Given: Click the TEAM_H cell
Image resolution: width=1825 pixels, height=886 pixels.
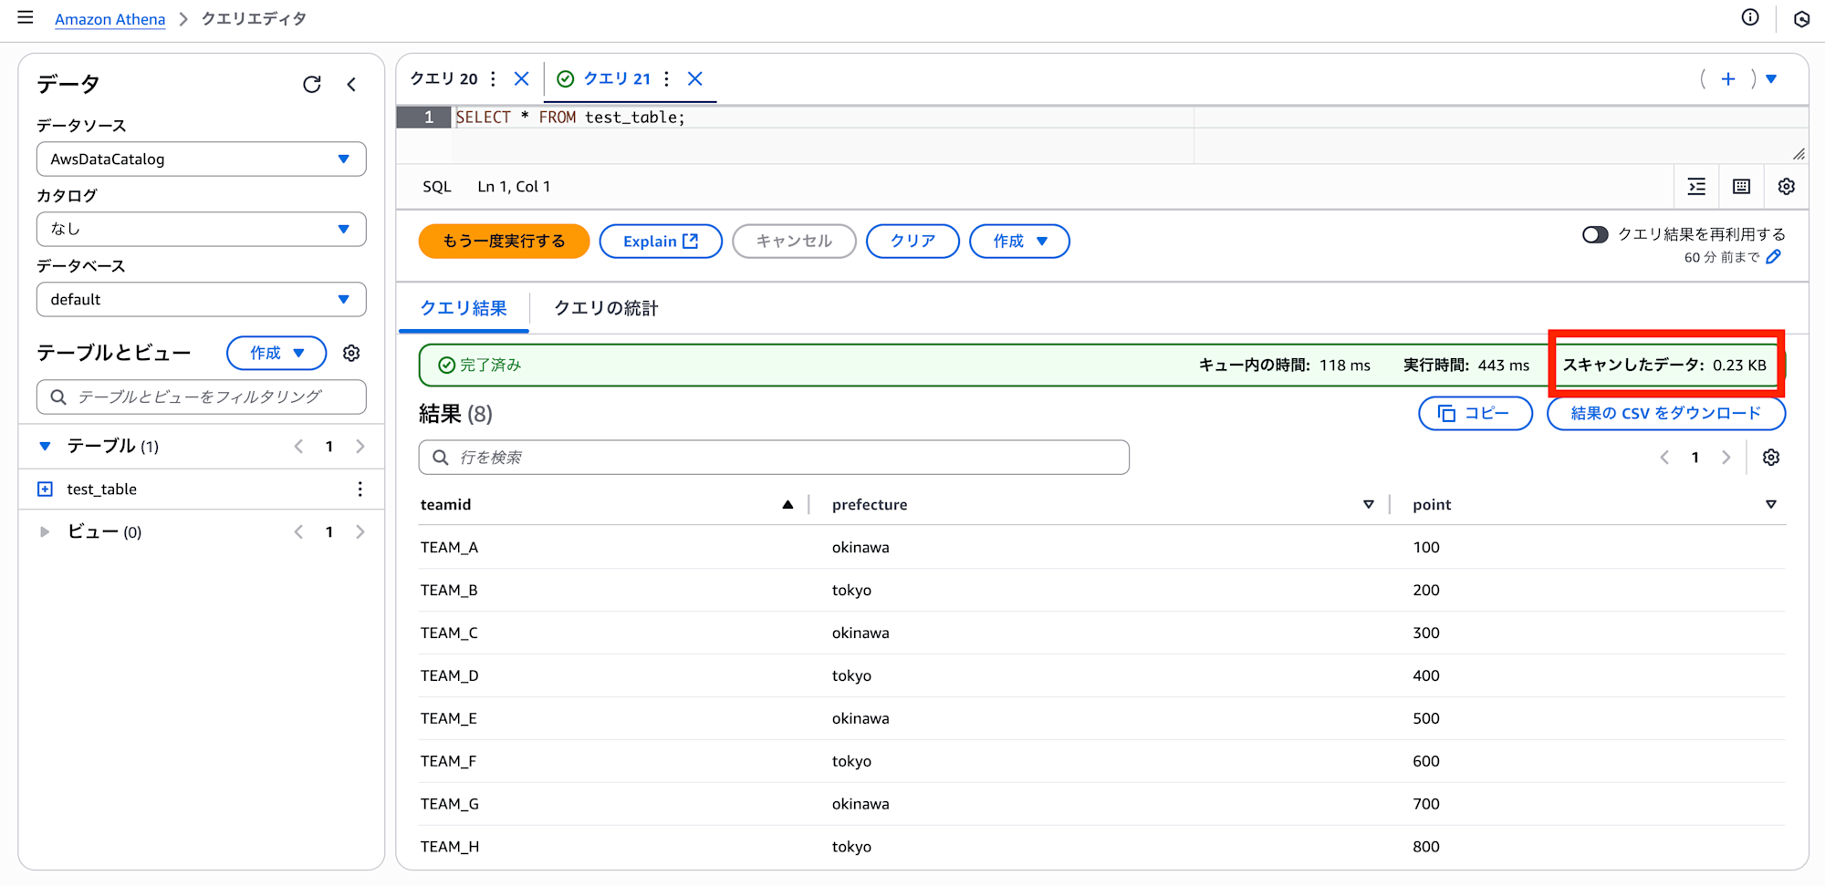Looking at the screenshot, I should click(449, 847).
